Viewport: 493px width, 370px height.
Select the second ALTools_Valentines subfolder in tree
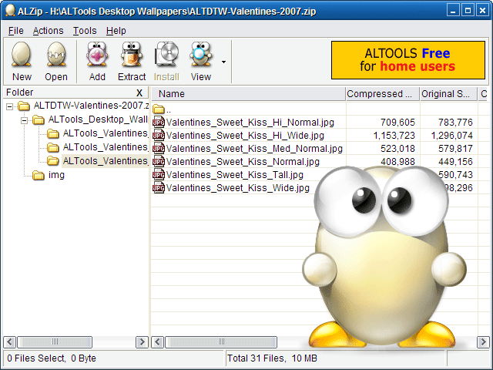[x=106, y=147]
